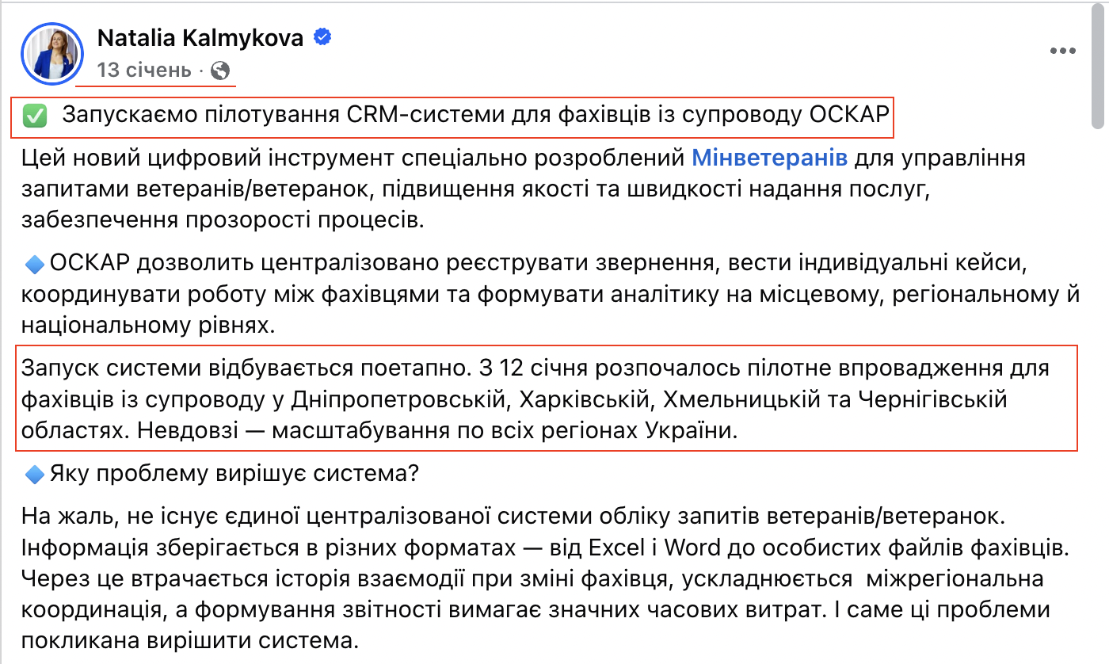Click the blue diamond before 'Яку проблему'
The height and width of the screenshot is (664, 1109).
(x=34, y=475)
